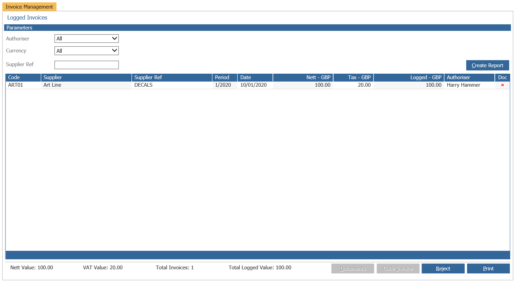The height and width of the screenshot is (282, 515).
Task: Select the ART01 code cell
Action: [x=23, y=85]
